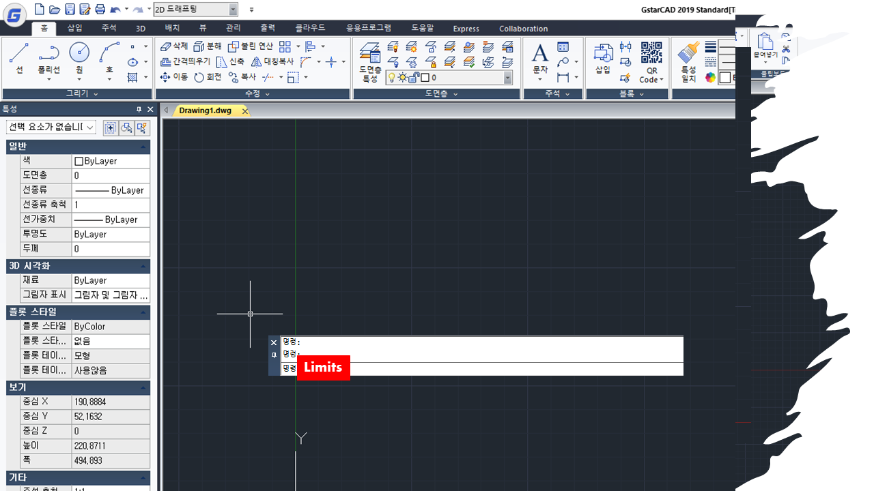Select the Hatch tool icon
This screenshot has height=491, width=874.
coord(133,77)
